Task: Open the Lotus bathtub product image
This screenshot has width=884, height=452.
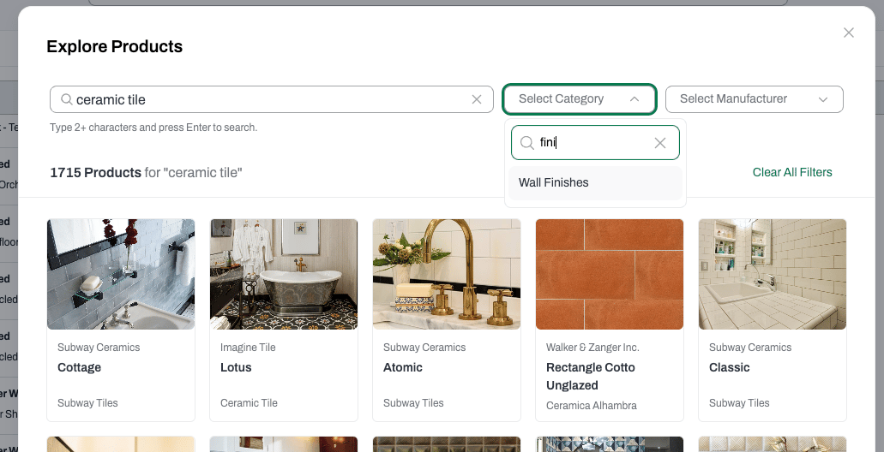Action: (x=284, y=274)
